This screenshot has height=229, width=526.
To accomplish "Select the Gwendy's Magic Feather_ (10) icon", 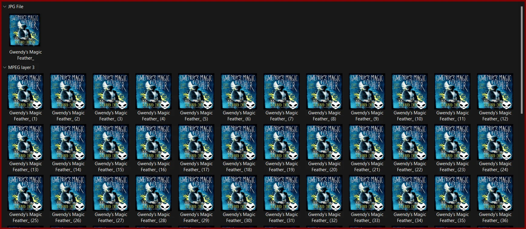I will coord(410,91).
